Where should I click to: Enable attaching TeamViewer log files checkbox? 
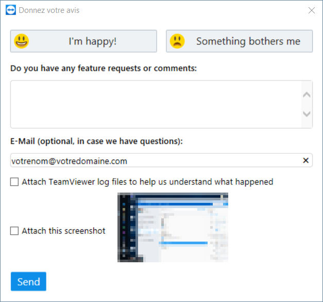(x=14, y=182)
